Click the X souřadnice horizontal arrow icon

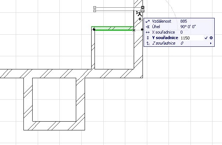pos(148,33)
